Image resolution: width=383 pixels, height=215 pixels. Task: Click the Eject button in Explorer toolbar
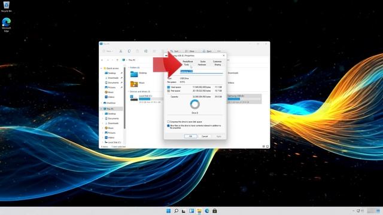pos(207,51)
